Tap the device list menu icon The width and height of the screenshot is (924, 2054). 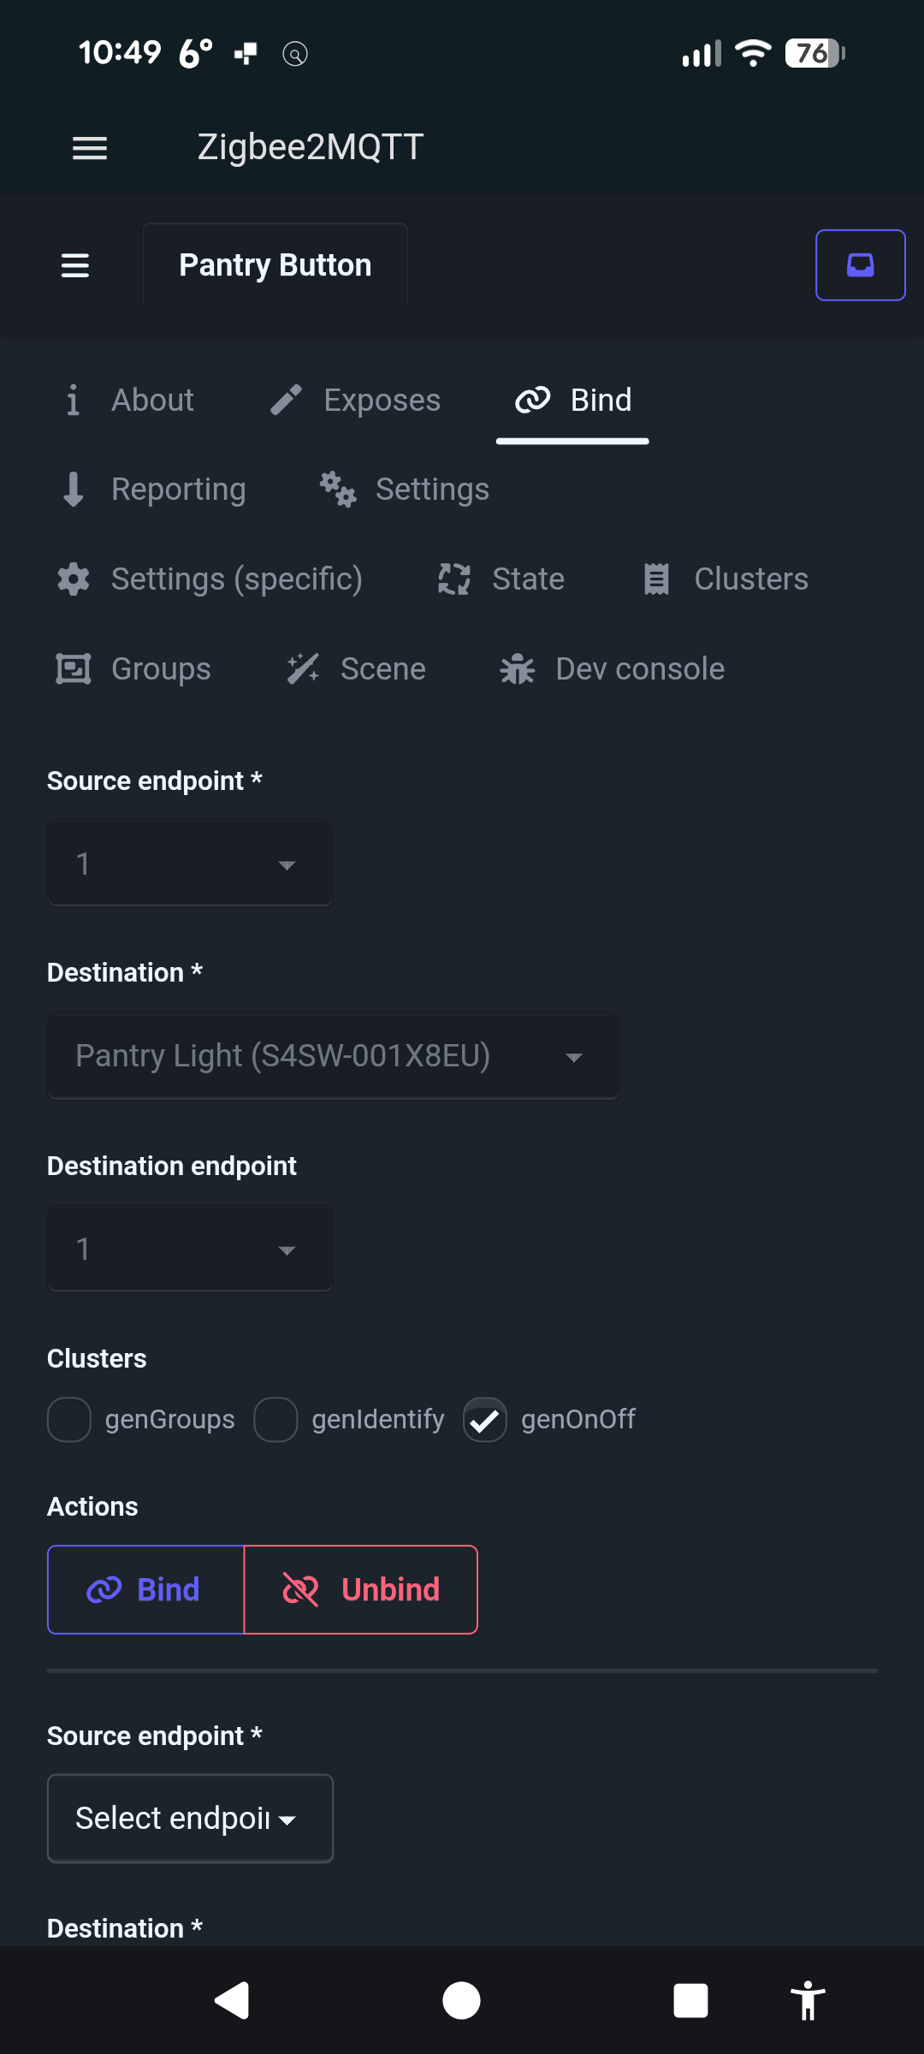tap(75, 265)
